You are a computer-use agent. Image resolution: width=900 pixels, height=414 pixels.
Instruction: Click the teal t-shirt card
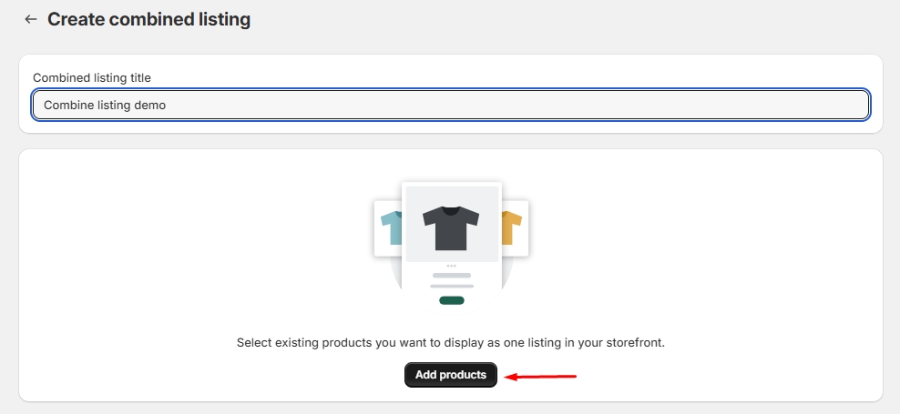click(389, 227)
